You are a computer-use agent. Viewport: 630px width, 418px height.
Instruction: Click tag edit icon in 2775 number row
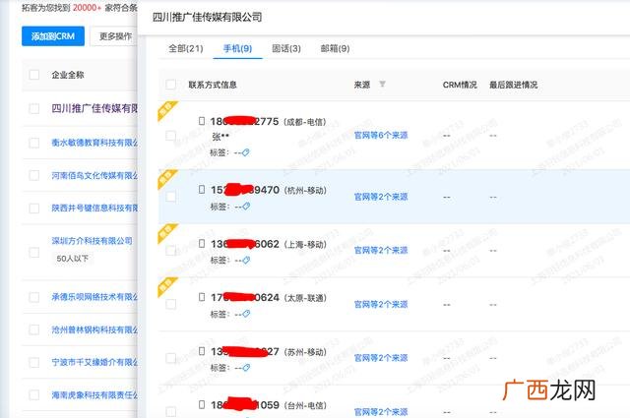tap(245, 152)
